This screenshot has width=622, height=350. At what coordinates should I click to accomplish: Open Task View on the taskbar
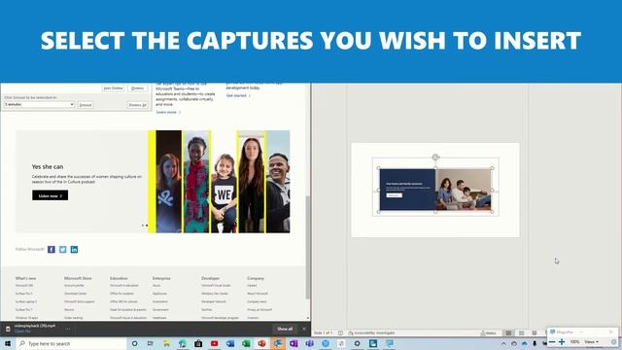tap(151, 343)
